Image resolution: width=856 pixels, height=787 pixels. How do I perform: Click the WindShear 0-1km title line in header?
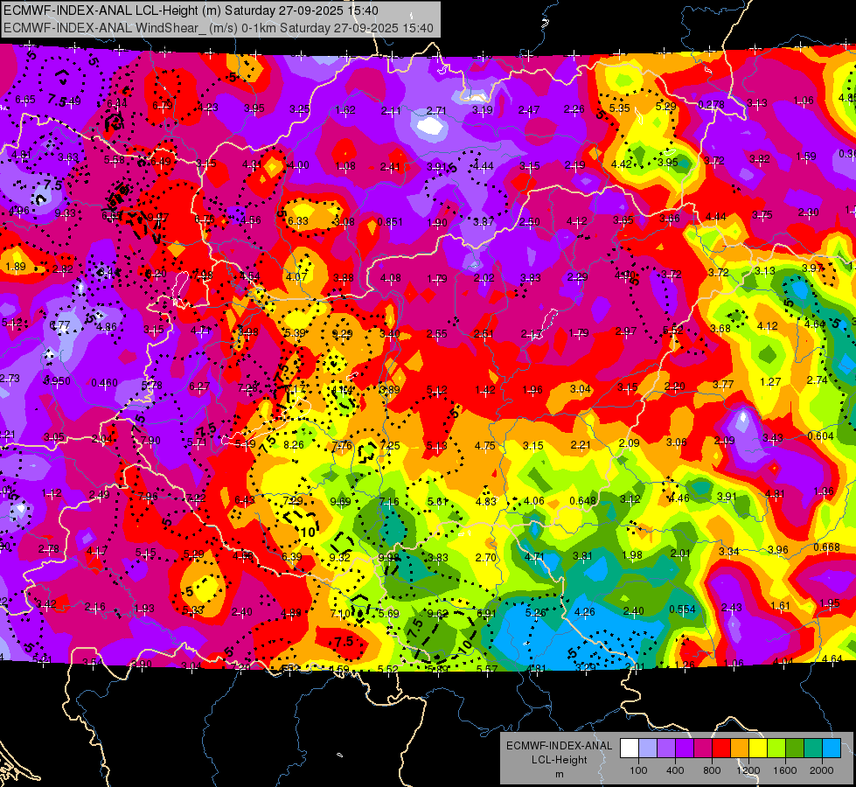(x=219, y=28)
